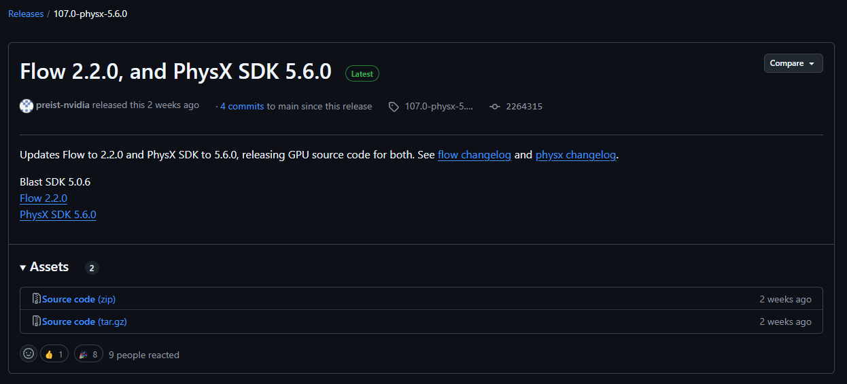Download Source code (zip)
847x384 pixels.
tap(79, 299)
